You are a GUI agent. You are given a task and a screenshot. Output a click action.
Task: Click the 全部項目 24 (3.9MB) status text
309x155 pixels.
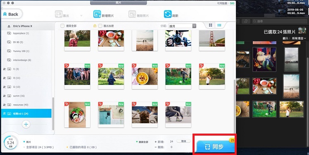40,147
